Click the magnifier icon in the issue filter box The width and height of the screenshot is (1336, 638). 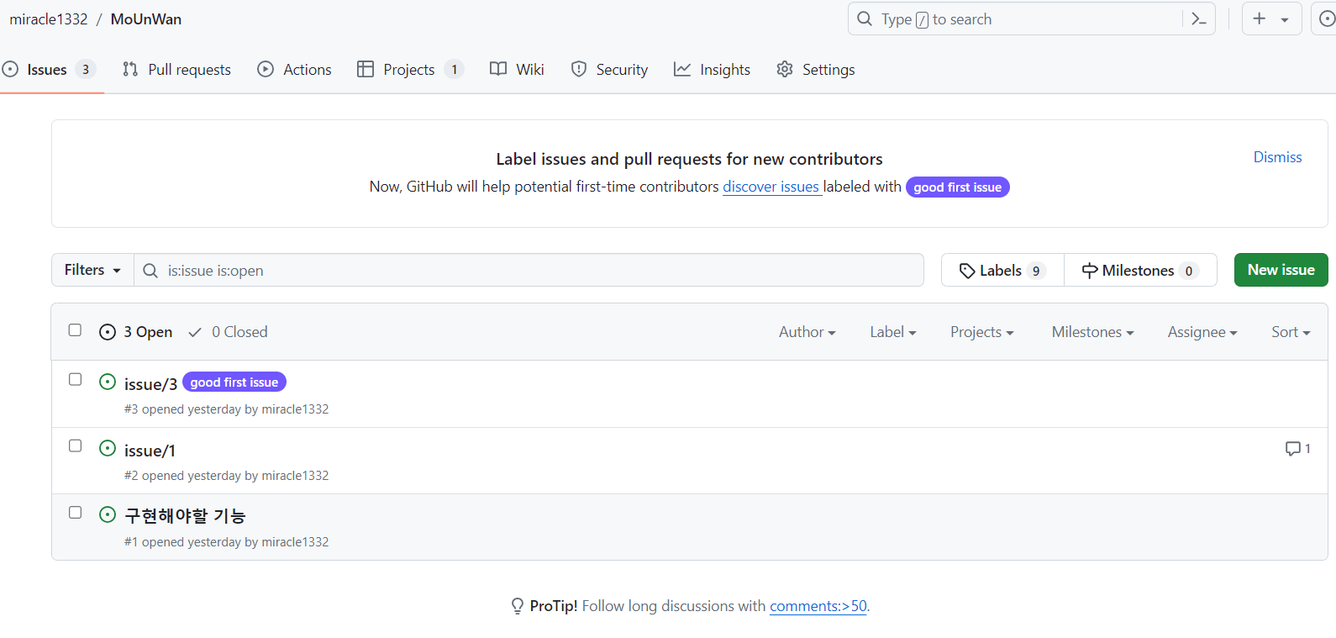[150, 271]
